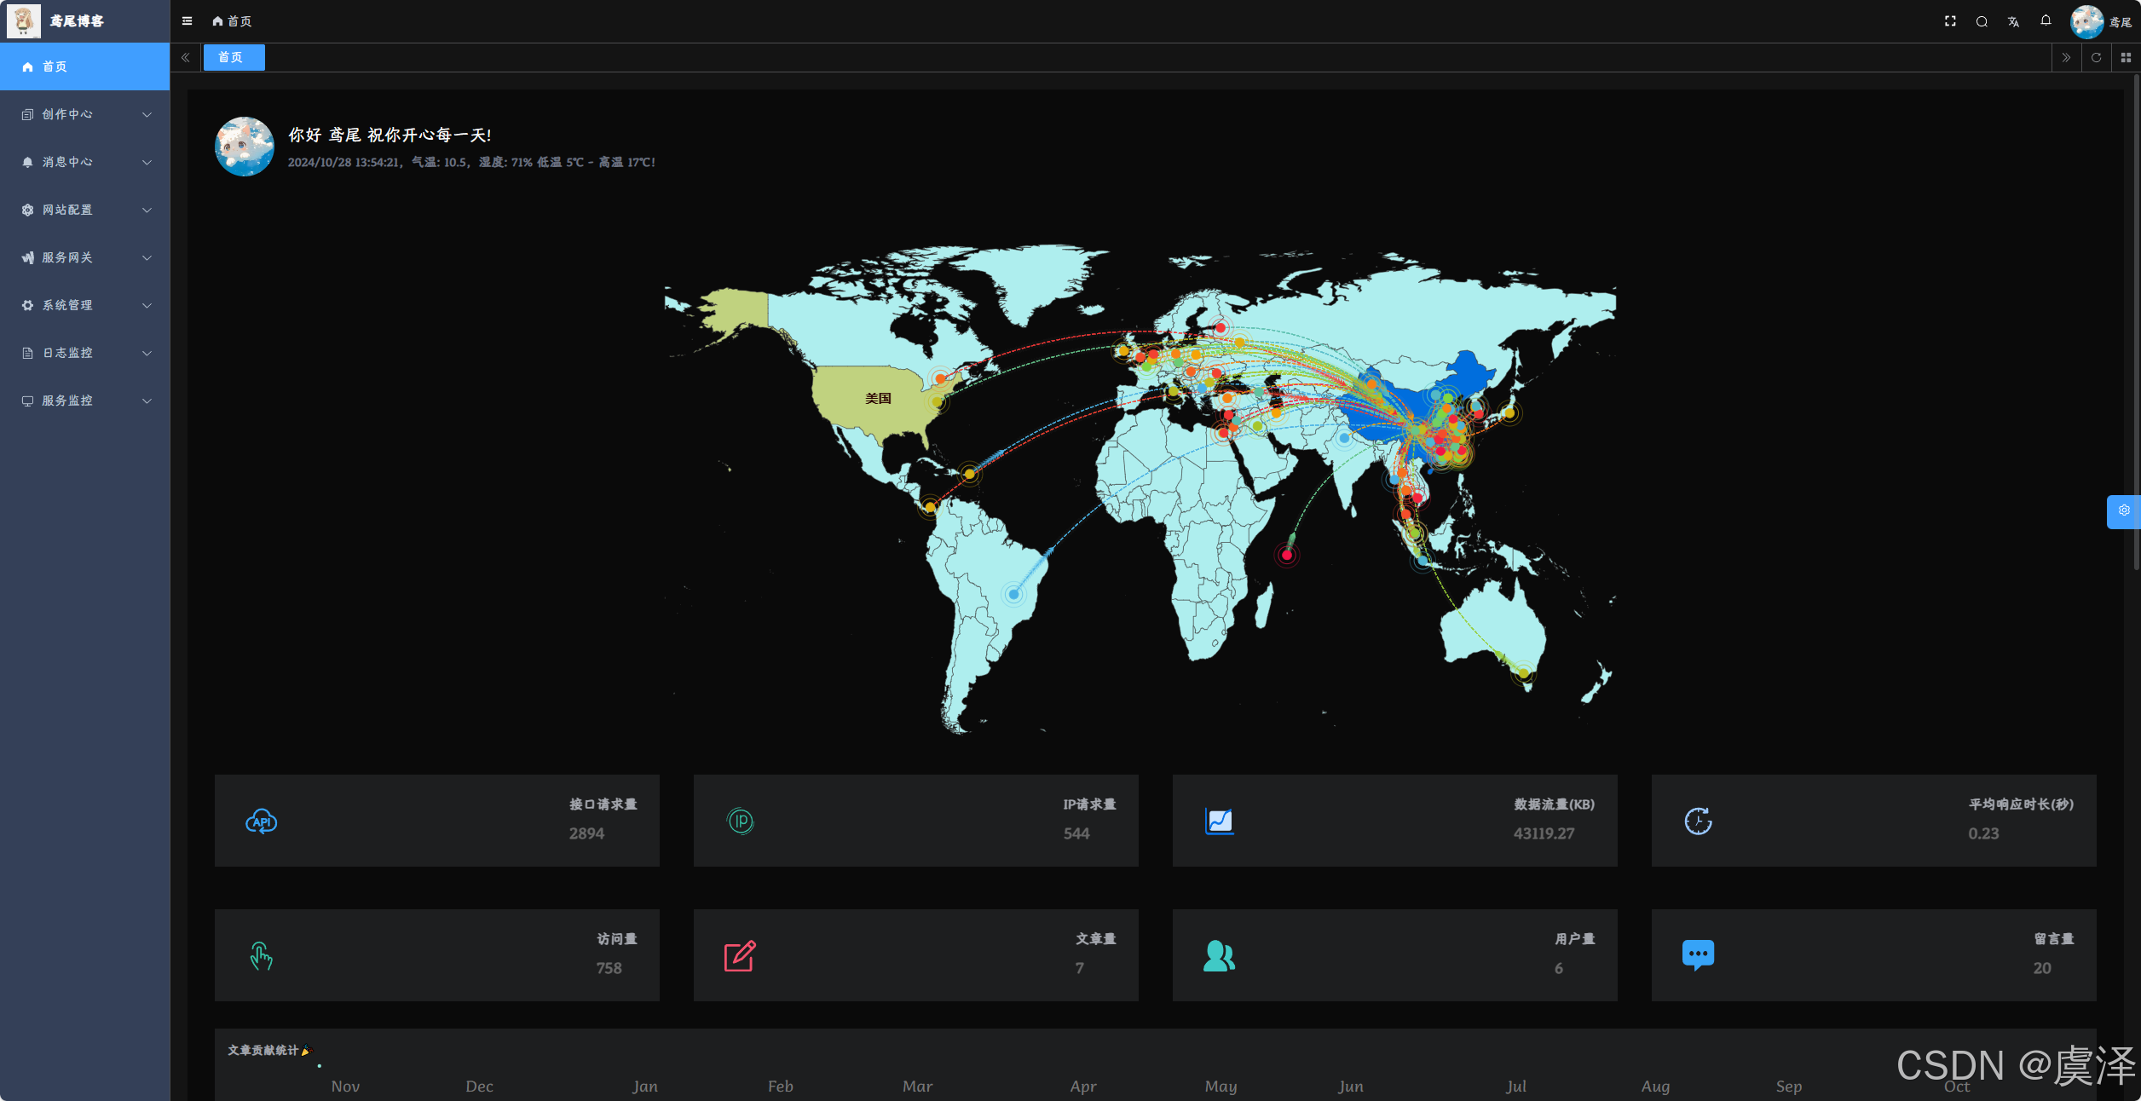Open the floating settings gear on right edge
The height and width of the screenshot is (1101, 2141).
[x=2124, y=510]
